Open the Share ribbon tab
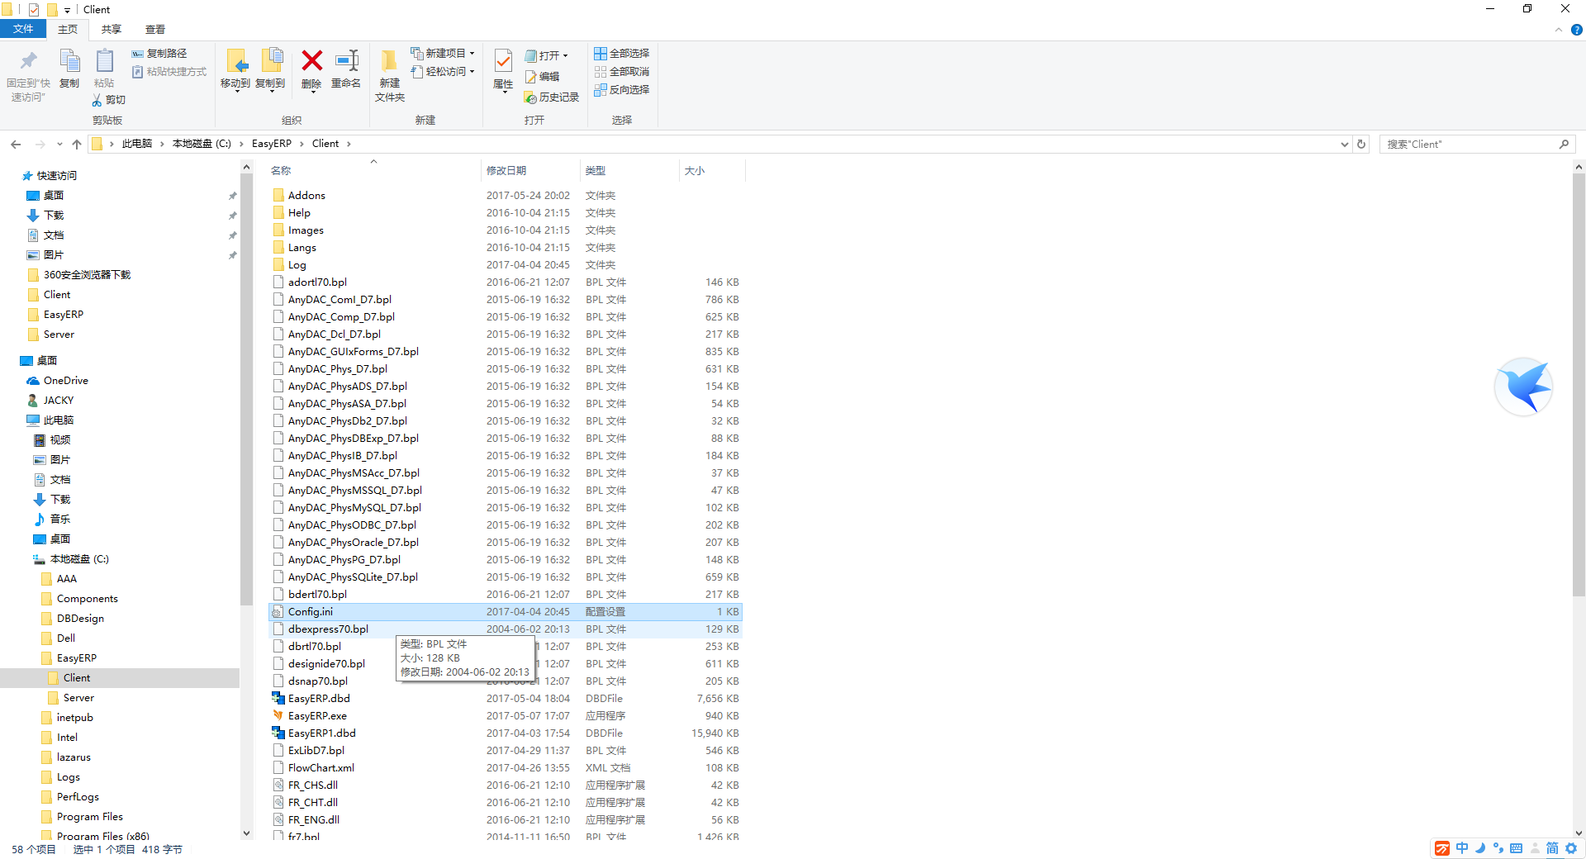 pyautogui.click(x=111, y=30)
